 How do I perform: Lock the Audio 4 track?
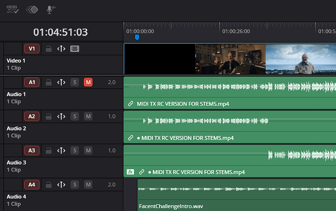click(x=48, y=184)
